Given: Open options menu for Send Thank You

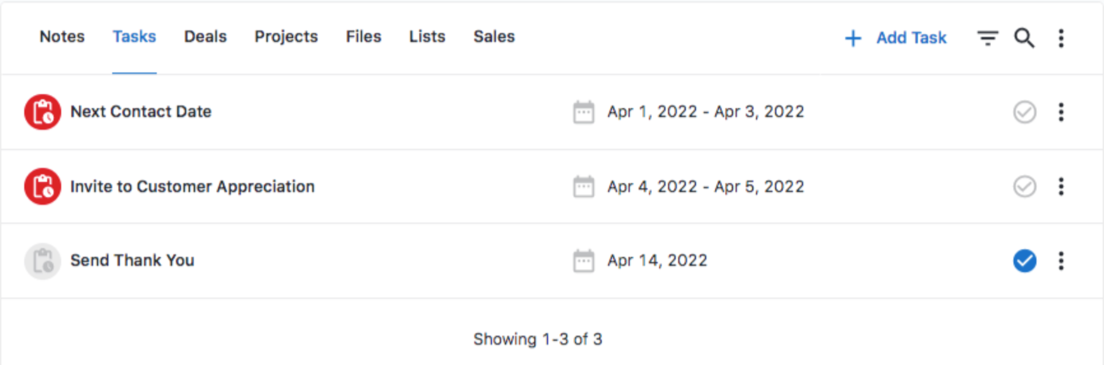Looking at the screenshot, I should click(1061, 261).
